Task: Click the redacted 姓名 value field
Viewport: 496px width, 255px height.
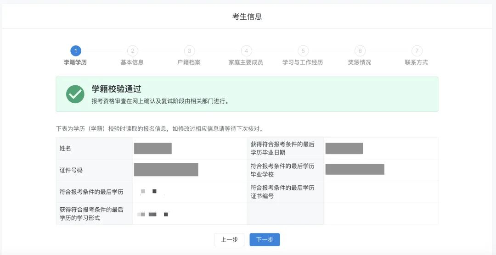Action: tap(153, 148)
